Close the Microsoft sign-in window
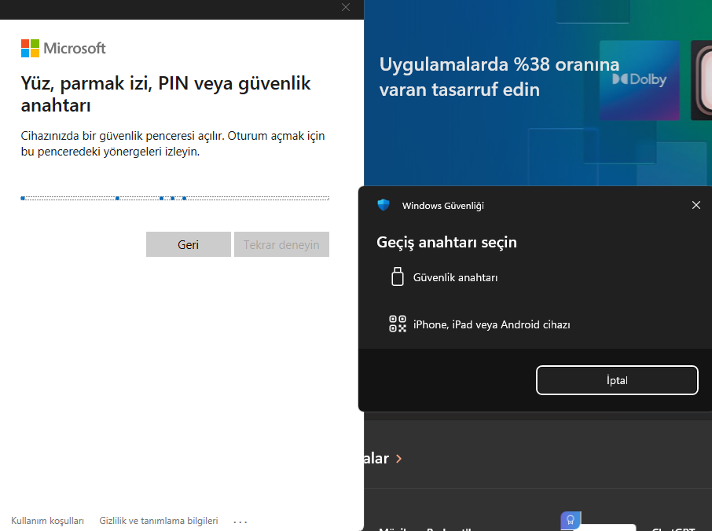Viewport: 712px width, 531px height. coord(346,7)
